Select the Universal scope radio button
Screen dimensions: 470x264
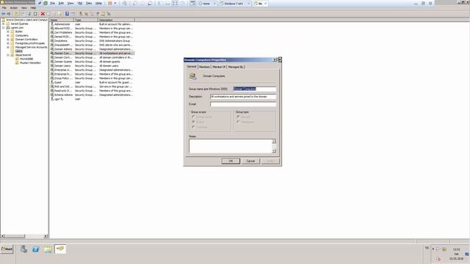193,127
